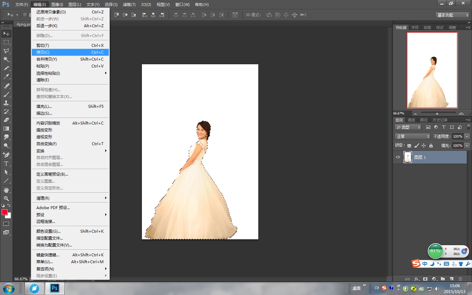
Task: Select the Brush tool
Action: (x=6, y=94)
